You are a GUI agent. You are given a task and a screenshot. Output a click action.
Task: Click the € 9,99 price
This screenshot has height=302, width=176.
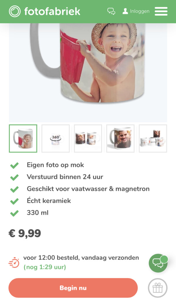[25, 233]
